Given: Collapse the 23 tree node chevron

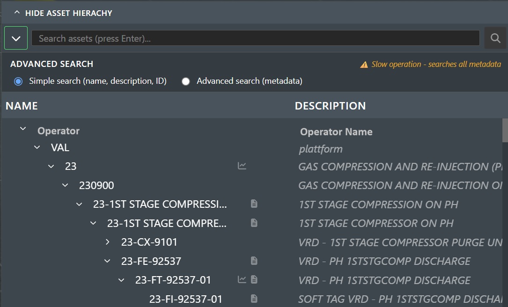Looking at the screenshot, I should click(x=51, y=167).
